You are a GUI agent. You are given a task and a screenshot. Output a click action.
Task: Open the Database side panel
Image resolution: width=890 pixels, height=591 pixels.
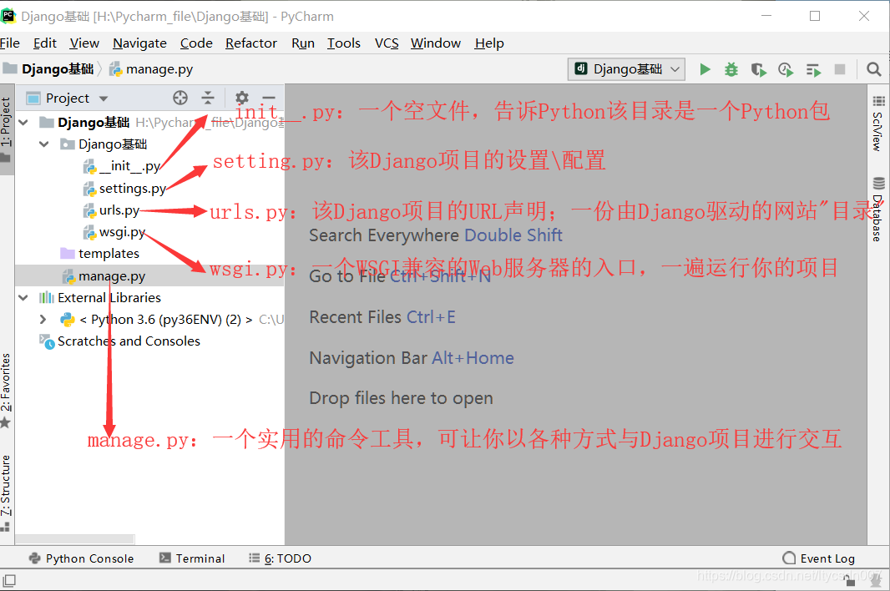click(878, 210)
